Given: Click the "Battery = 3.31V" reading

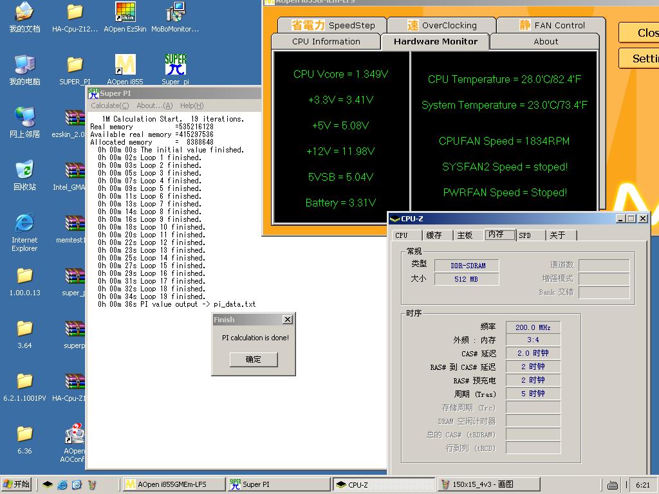Looking at the screenshot, I should (341, 203).
